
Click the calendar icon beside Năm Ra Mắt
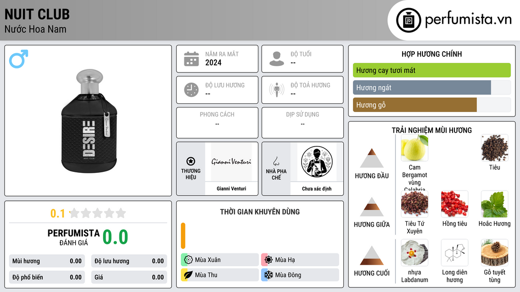tap(191, 59)
